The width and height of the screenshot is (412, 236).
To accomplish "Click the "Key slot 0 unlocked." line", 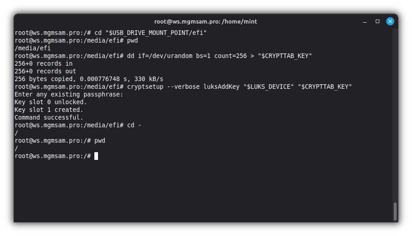I will (x=50, y=102).
